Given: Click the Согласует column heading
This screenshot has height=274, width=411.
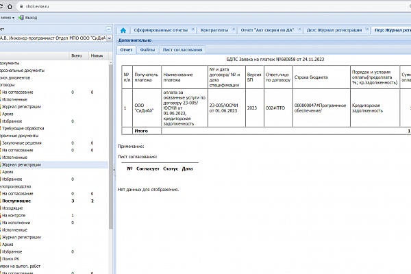Looking at the screenshot, I should pyautogui.click(x=148, y=169).
